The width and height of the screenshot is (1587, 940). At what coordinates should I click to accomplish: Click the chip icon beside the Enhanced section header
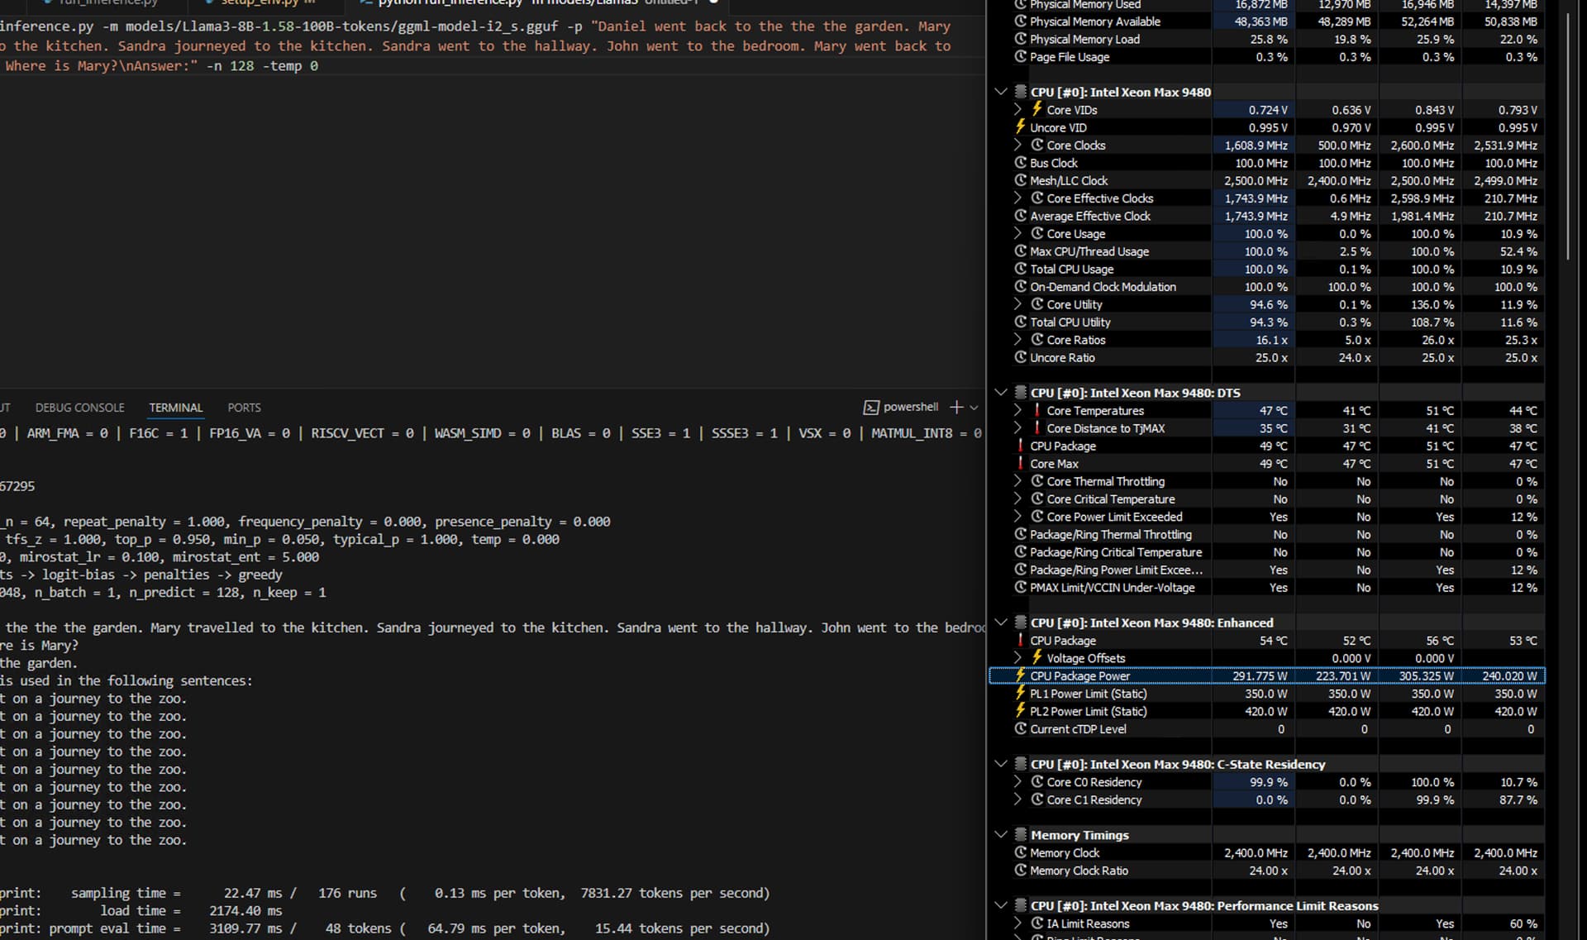click(x=1021, y=623)
